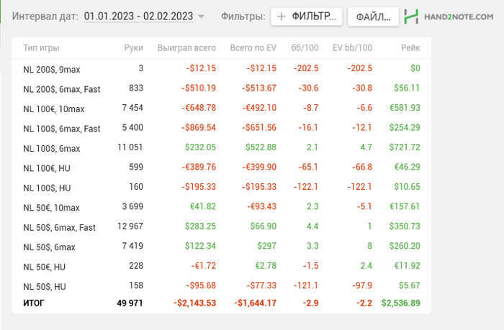Select the date range 01.01.2023 - 02.02.2023

pyautogui.click(x=138, y=16)
